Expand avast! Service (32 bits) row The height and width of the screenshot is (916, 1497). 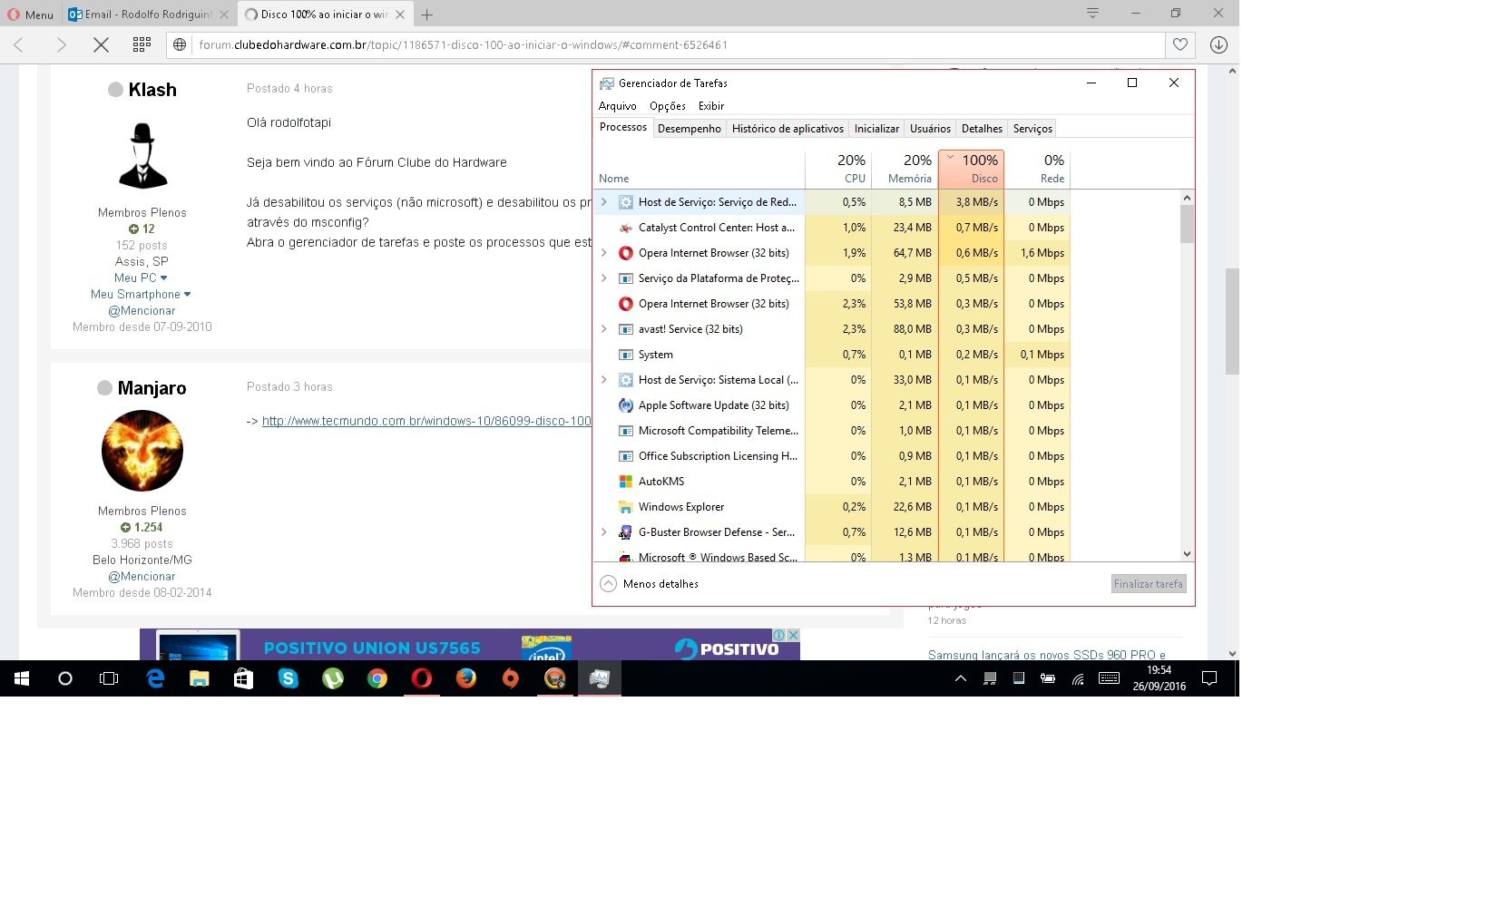pyautogui.click(x=604, y=329)
